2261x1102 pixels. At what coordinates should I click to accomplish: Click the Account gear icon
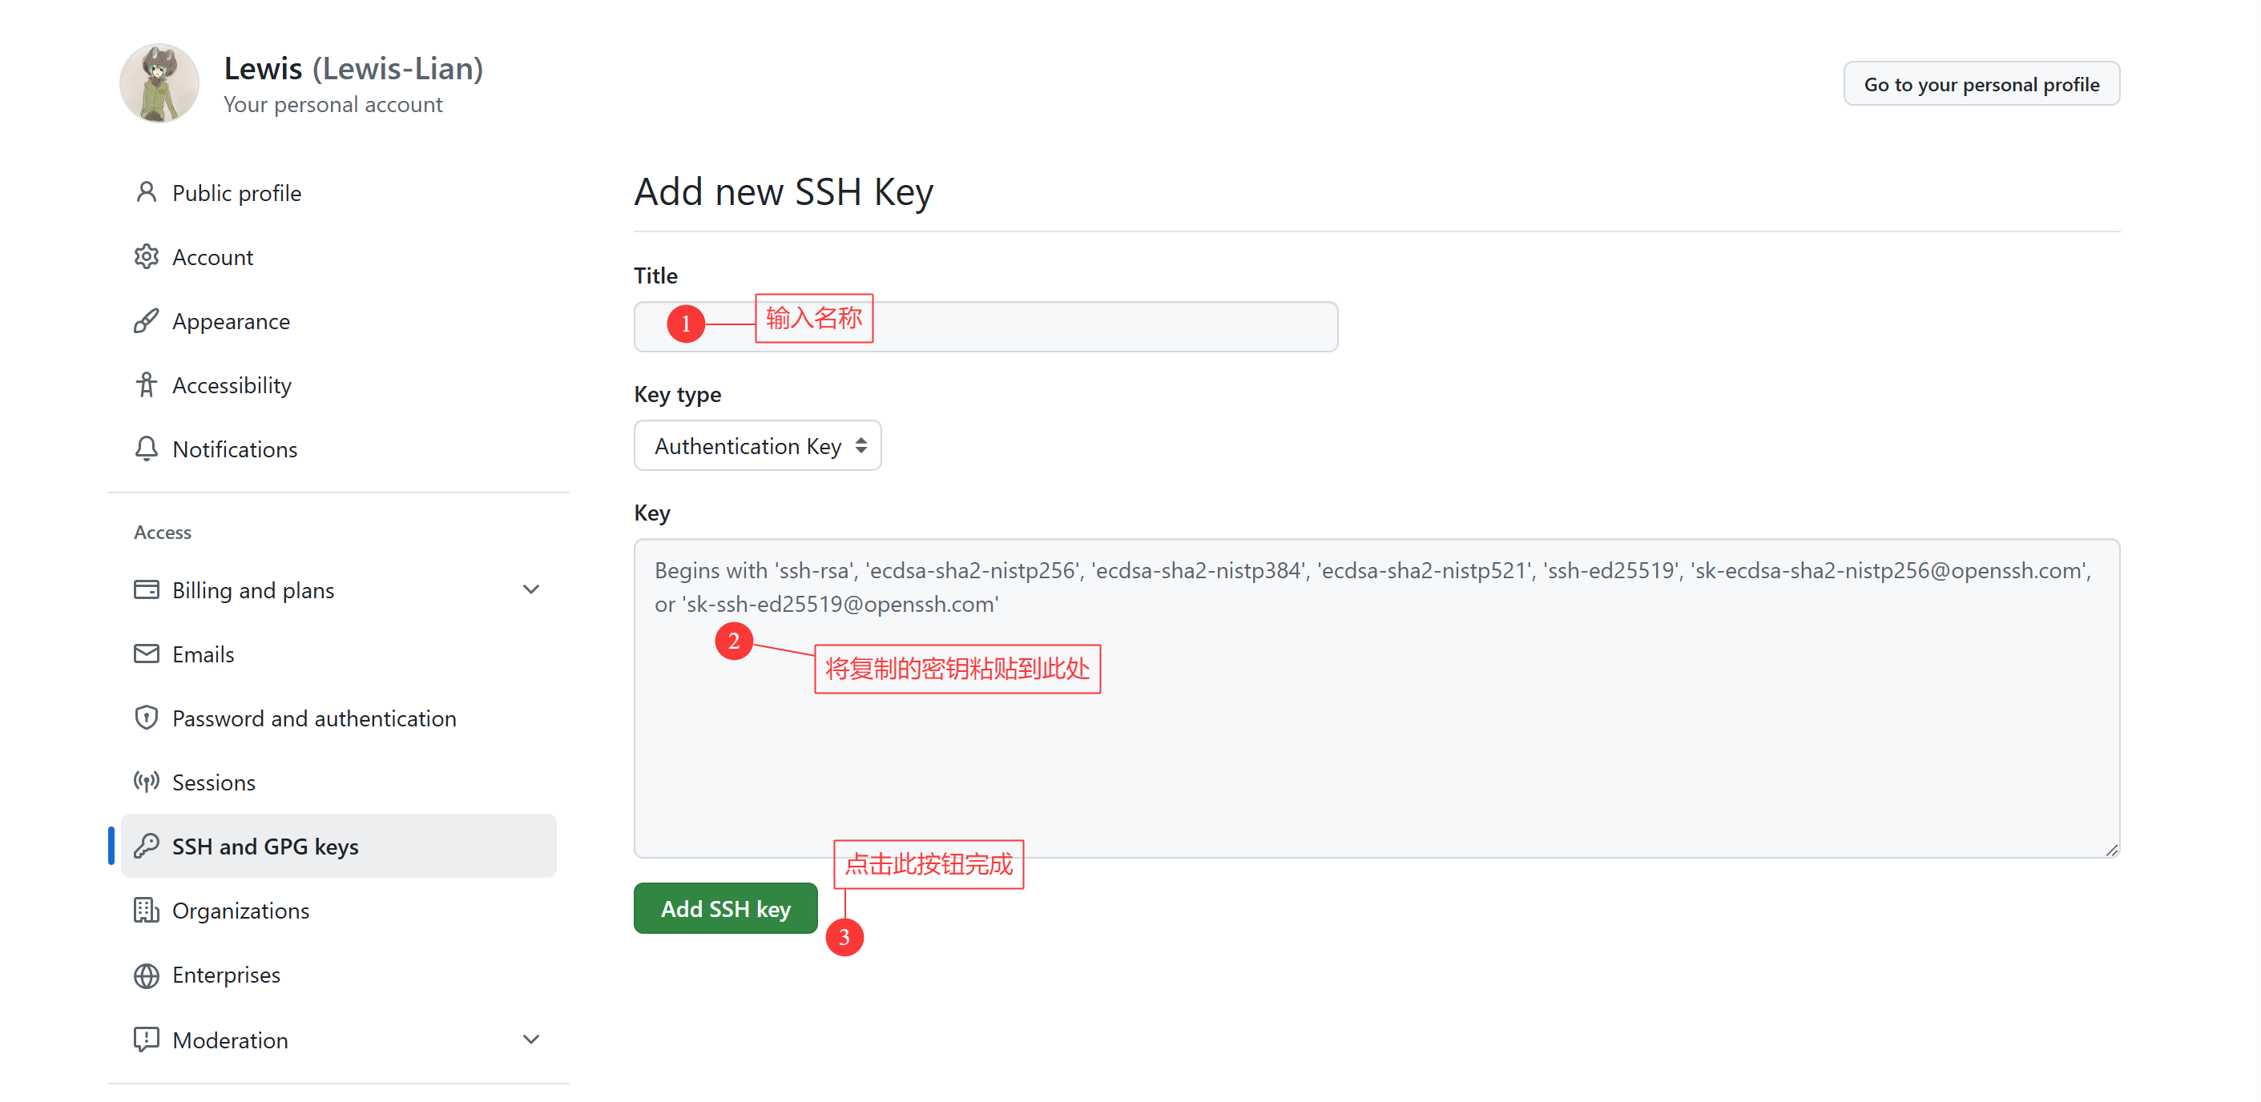point(146,256)
